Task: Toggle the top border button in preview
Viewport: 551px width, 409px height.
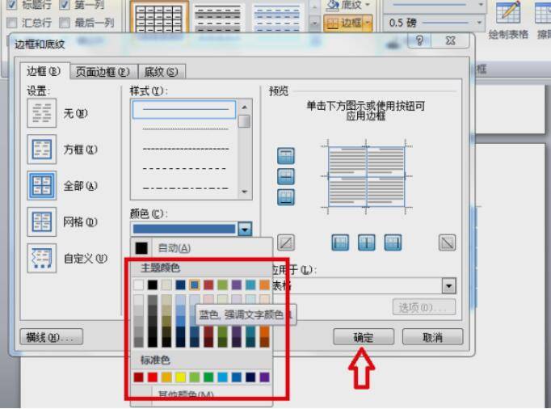Action: pos(286,156)
